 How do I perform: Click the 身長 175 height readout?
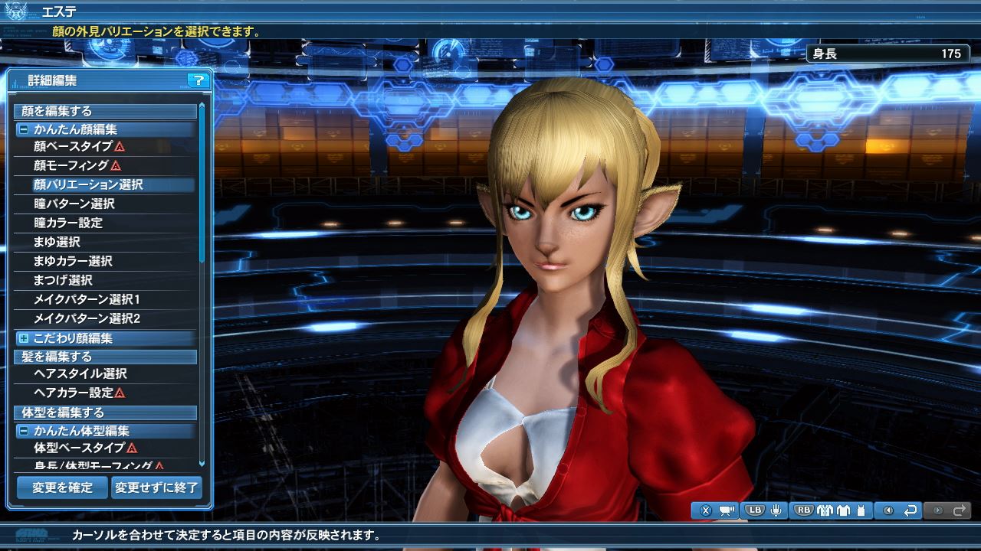pyautogui.click(x=888, y=54)
